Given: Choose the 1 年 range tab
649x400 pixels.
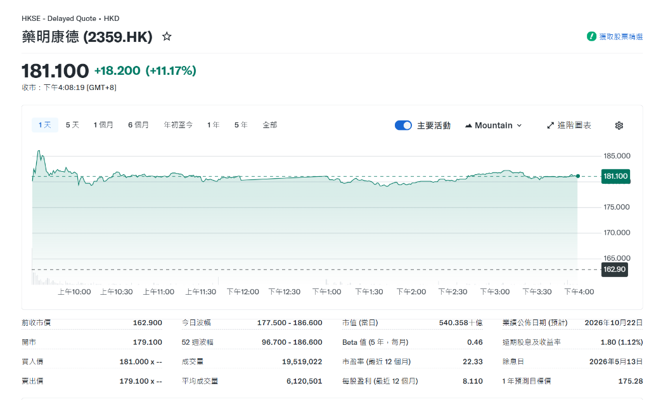Looking at the screenshot, I should coord(214,125).
